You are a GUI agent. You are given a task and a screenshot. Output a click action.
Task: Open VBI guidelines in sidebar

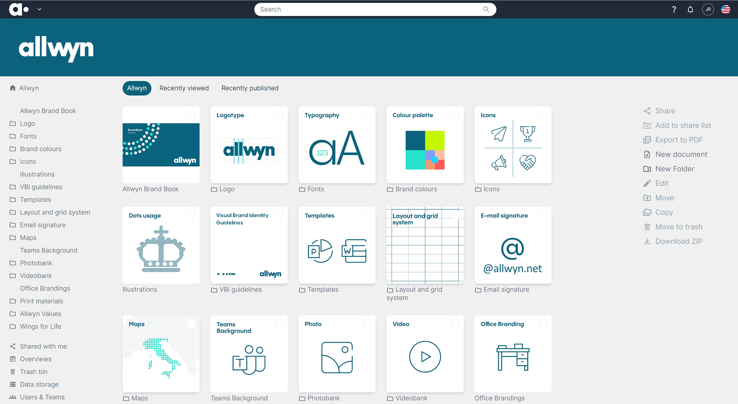pos(41,187)
